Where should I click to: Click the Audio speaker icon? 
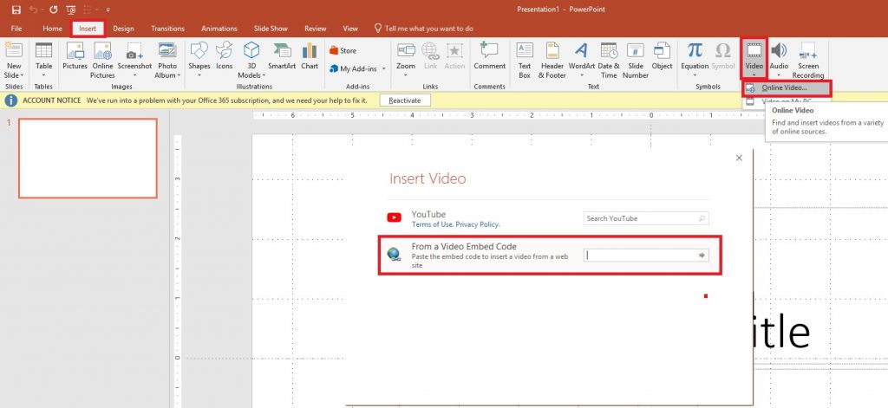pos(779,51)
